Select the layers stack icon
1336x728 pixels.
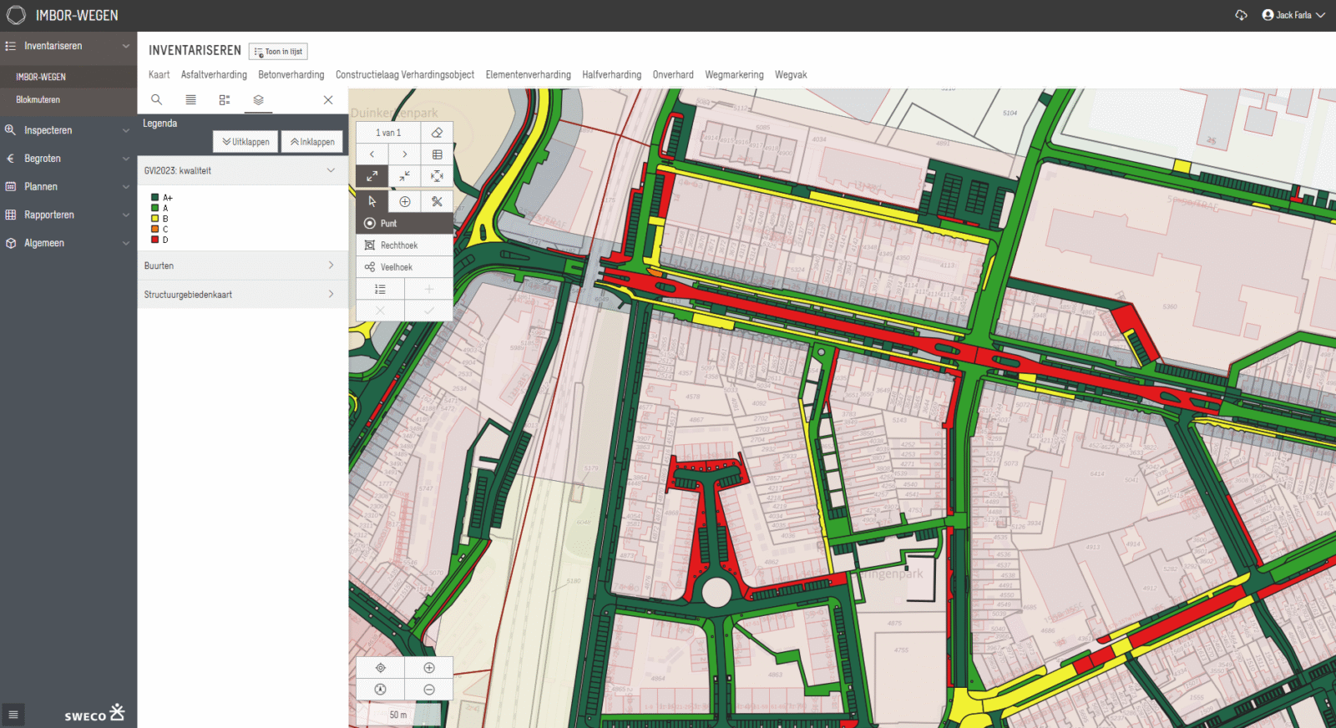point(259,99)
